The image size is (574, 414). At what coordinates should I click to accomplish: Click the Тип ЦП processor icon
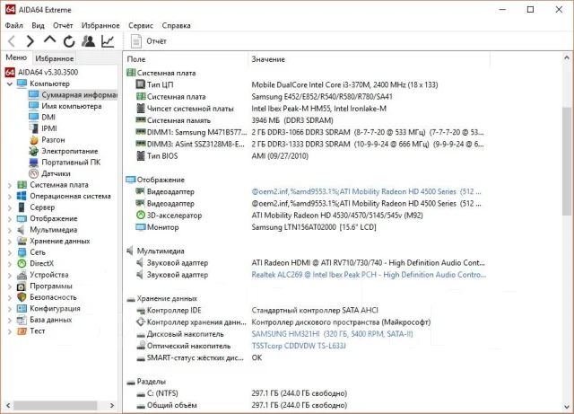tap(141, 84)
